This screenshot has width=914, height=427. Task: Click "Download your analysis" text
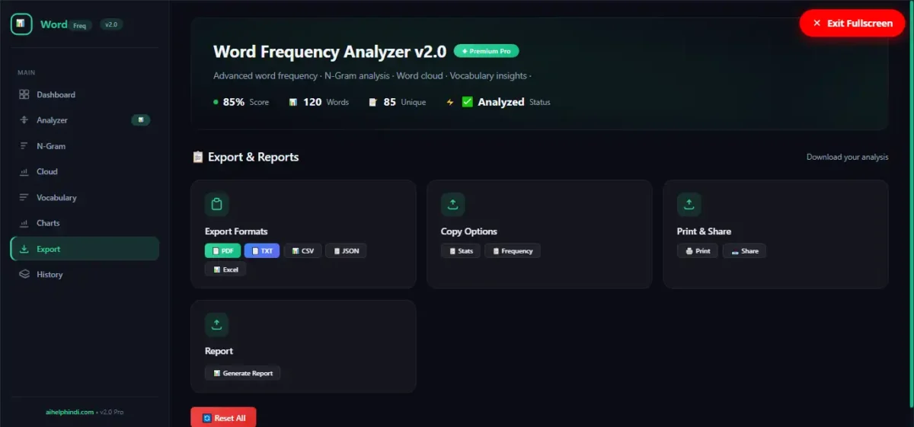847,157
